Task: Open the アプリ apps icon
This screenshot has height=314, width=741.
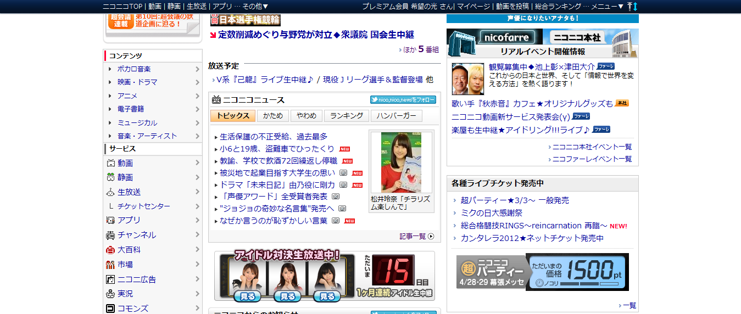Action: click(x=110, y=220)
